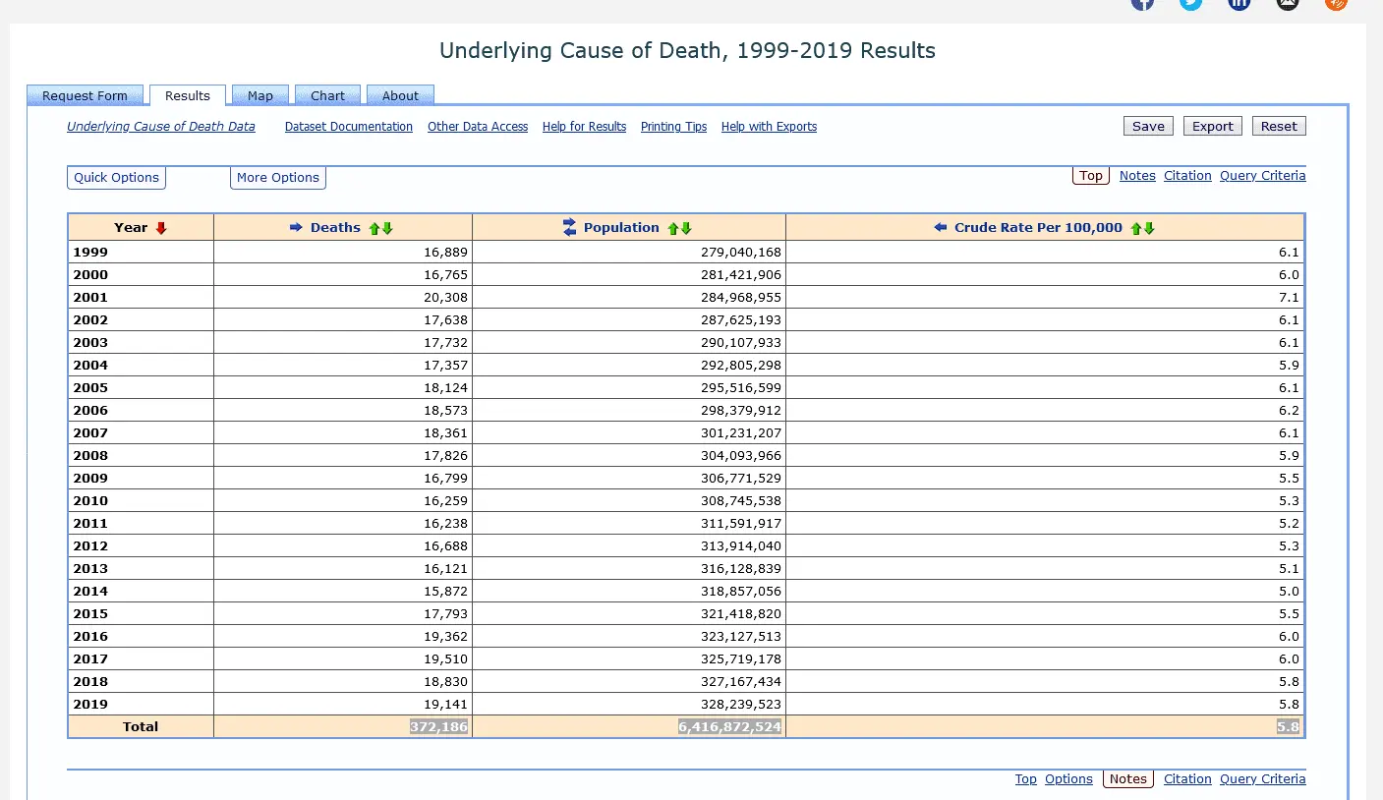Share page via email envelope icon
Screen dimensions: 1383x800
click(1288, 3)
